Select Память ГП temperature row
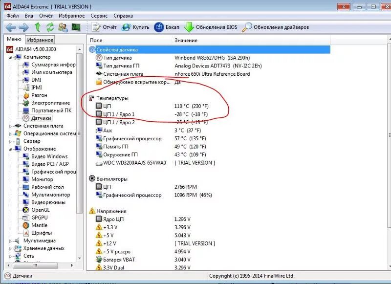Screen dimensions: 391x284 coord(210,146)
